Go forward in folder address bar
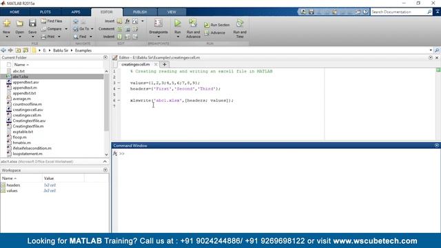The width and height of the screenshot is (441, 248). tap(11, 50)
